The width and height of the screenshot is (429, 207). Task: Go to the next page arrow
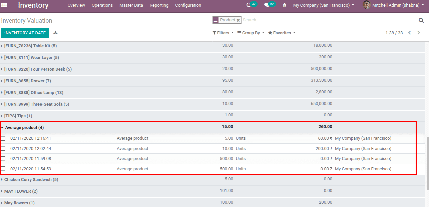(419, 33)
